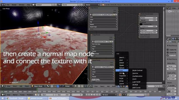Image resolution: width=179 pixels, height=100 pixels.
Task: Toggle the range control icon in timeline
Action: tap(36, 95)
